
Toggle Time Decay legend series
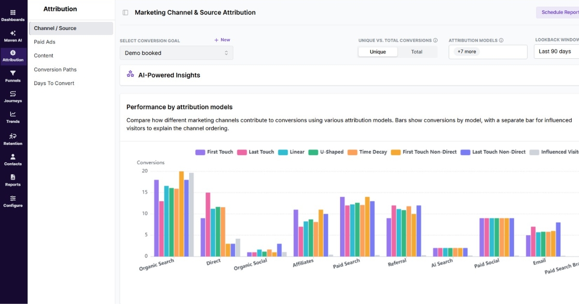pos(367,152)
